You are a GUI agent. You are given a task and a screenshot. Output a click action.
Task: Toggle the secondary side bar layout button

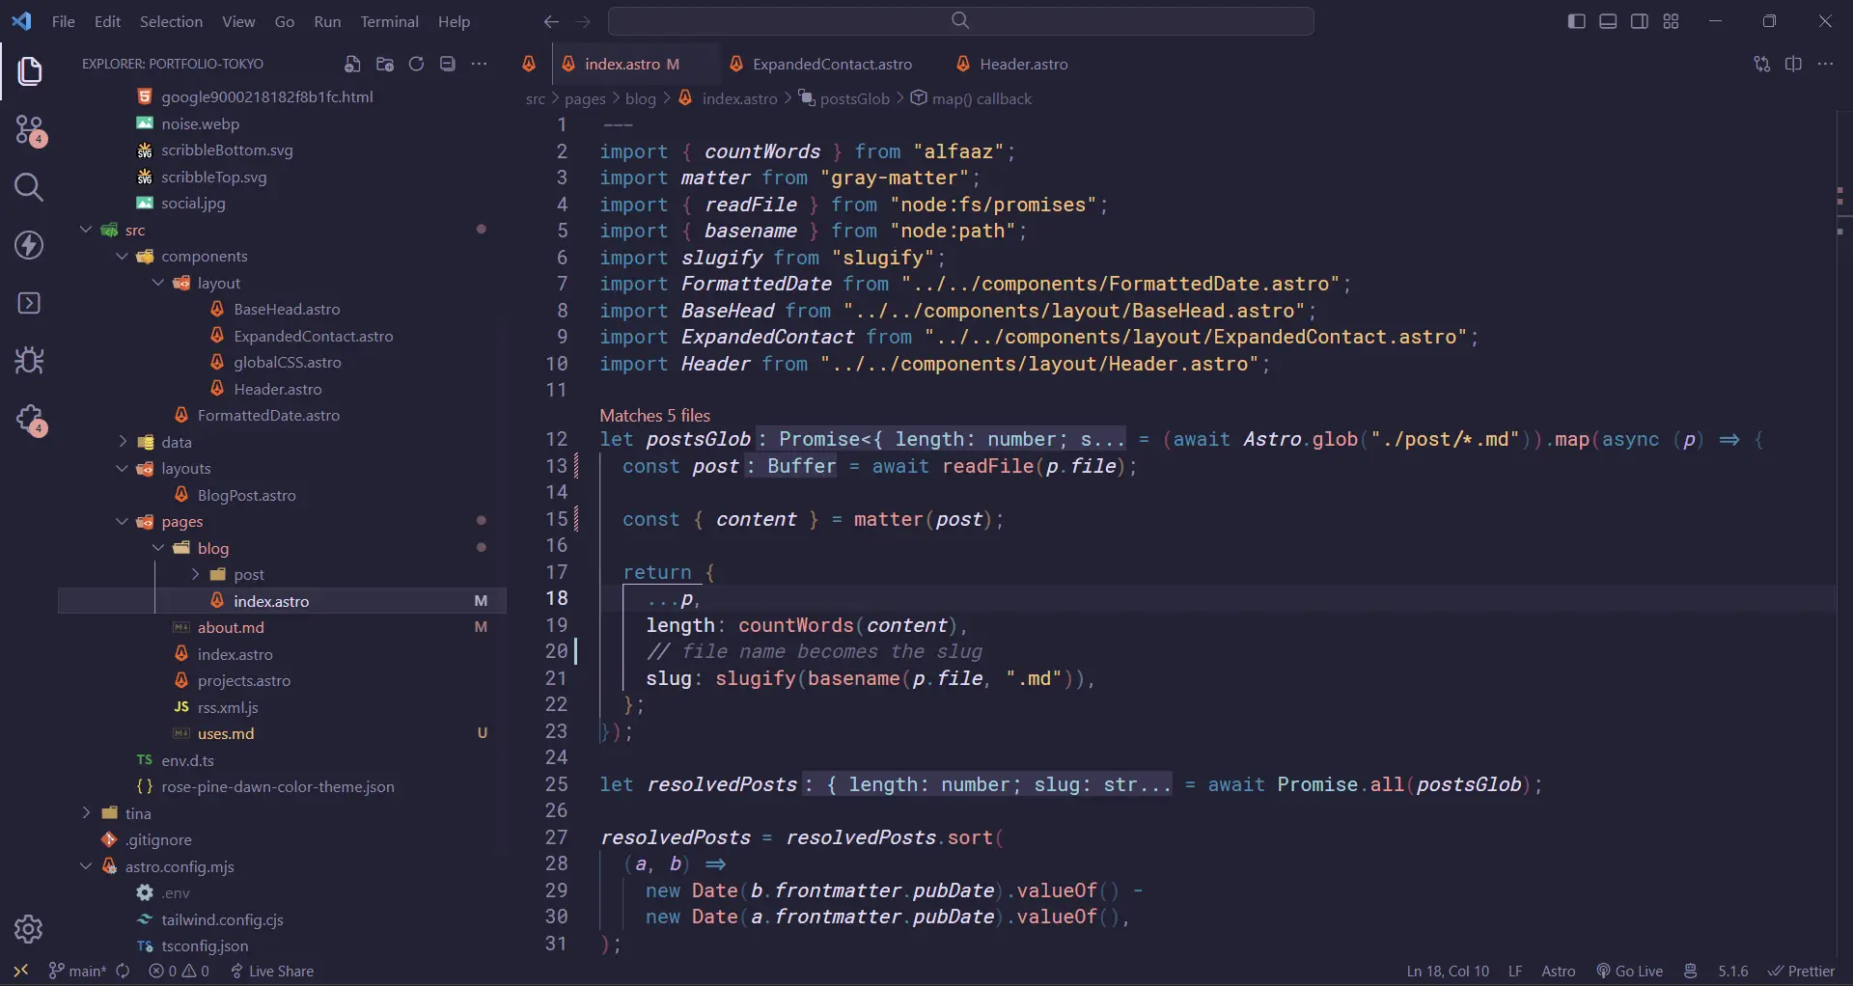tap(1640, 21)
